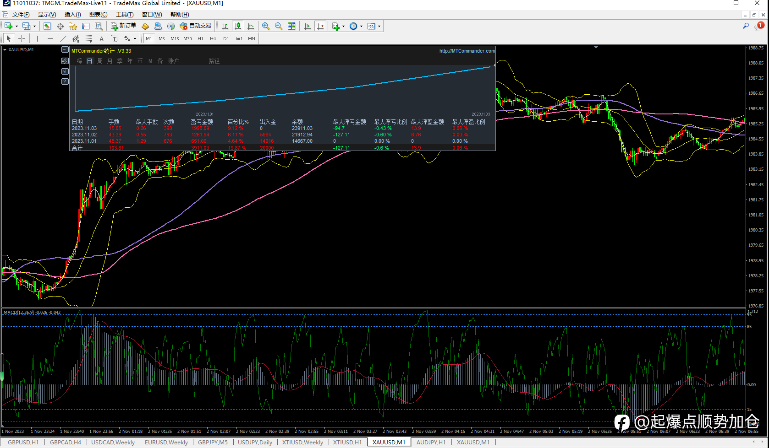The height and width of the screenshot is (448, 769).
Task: Open new chart dropdown arrow
Action: [16, 26]
